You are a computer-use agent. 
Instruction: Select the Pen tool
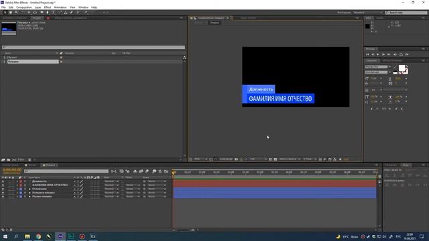coord(48,12)
